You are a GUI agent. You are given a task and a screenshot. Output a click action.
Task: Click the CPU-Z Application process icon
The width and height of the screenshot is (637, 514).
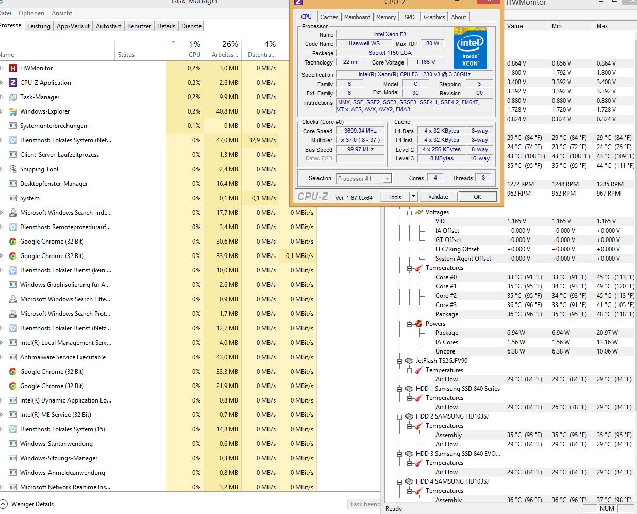pyautogui.click(x=13, y=83)
